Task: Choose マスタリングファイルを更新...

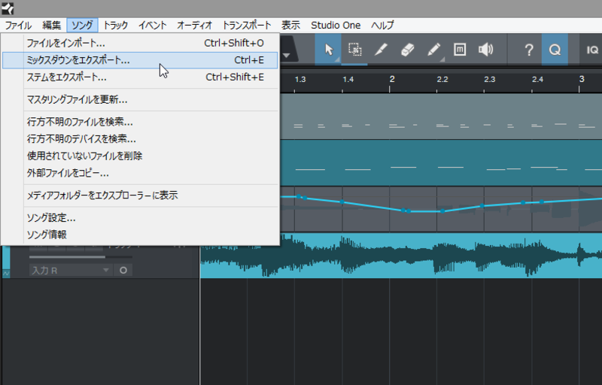Action: point(140,100)
